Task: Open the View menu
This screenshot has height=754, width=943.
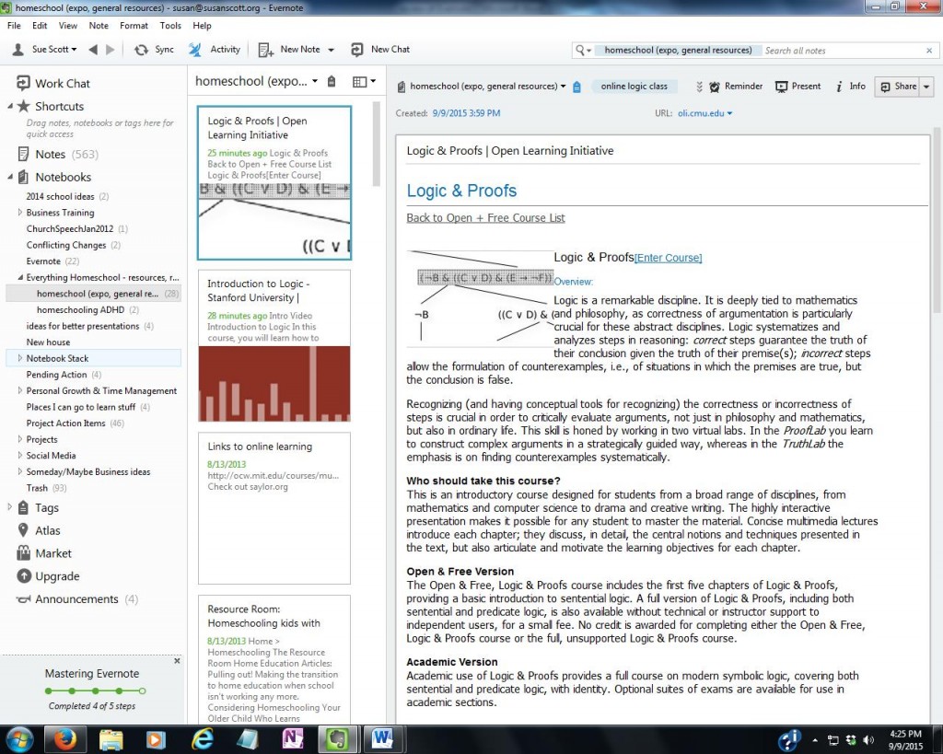Action: coord(68,25)
